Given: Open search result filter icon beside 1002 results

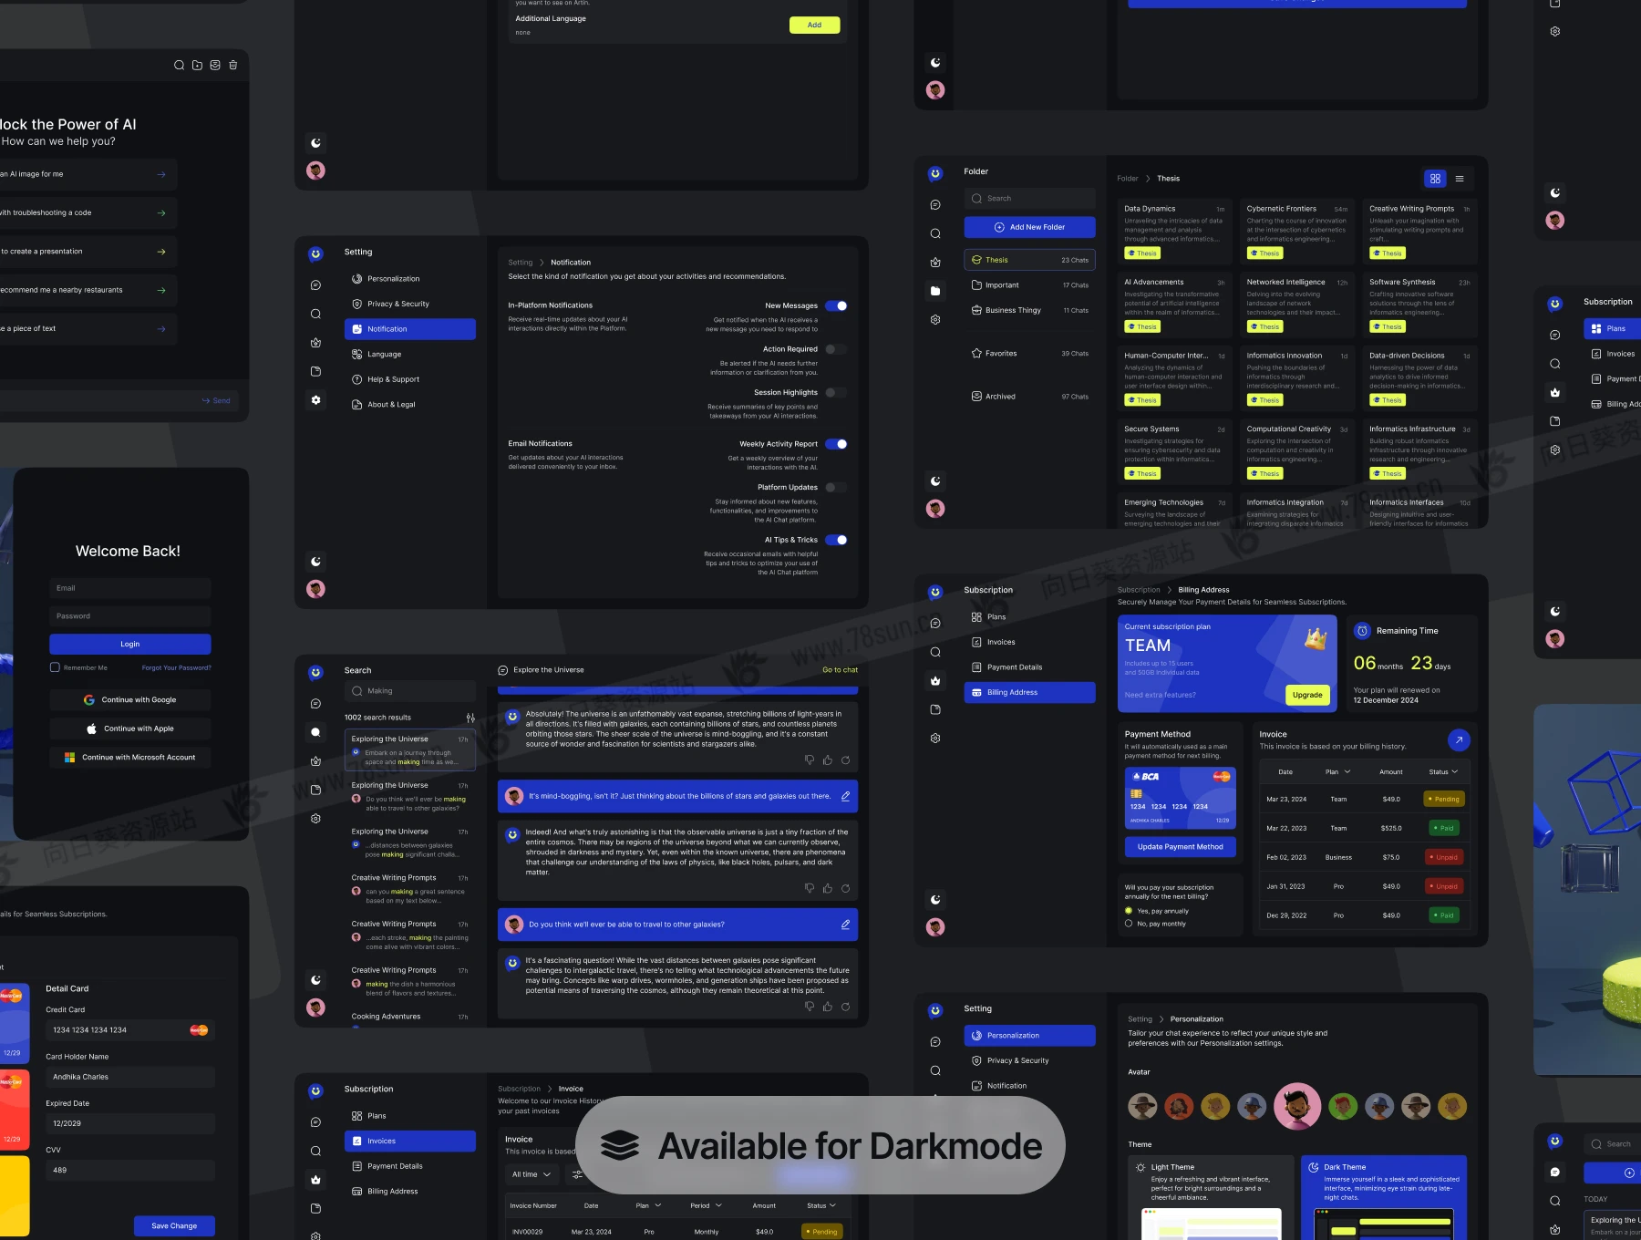Looking at the screenshot, I should point(470,718).
